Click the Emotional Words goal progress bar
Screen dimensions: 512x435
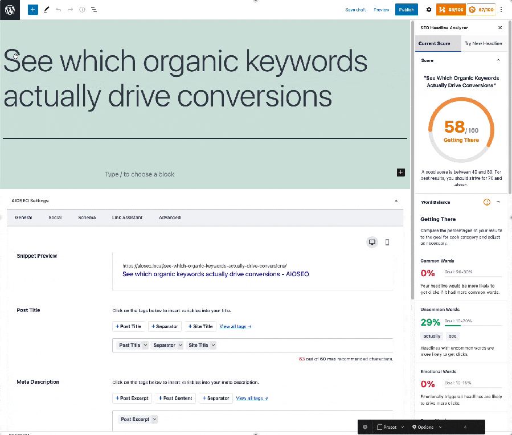[x=473, y=387]
